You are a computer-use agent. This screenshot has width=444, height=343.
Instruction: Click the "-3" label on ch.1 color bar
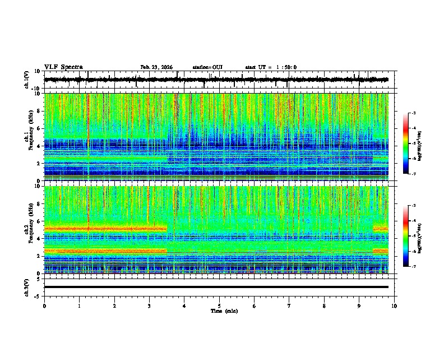[x=414, y=113]
